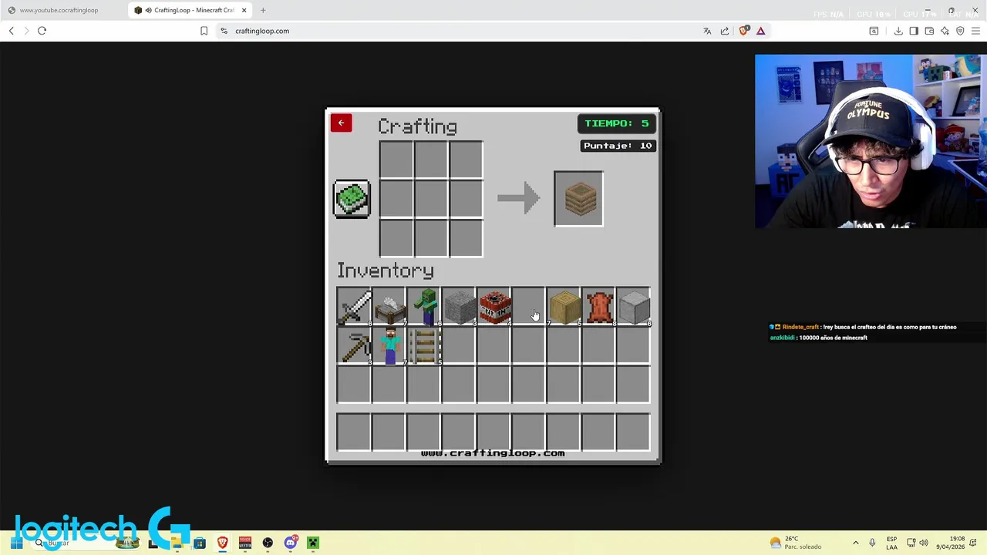Open the tab search icon in toolbar
The height and width of the screenshot is (555, 987).
pyautogui.click(x=874, y=31)
